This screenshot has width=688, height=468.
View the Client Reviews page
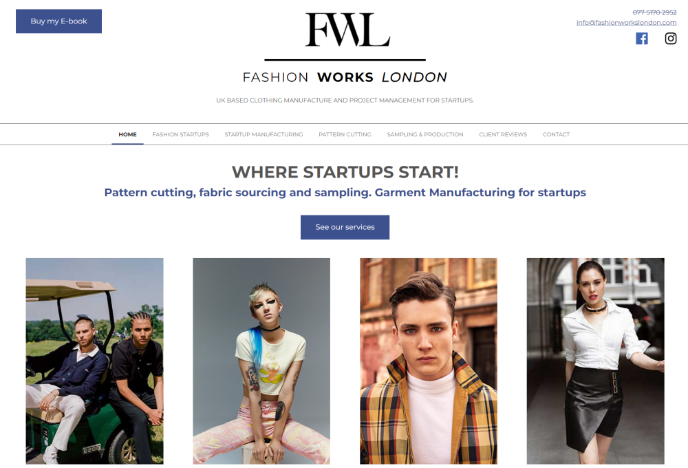point(503,134)
